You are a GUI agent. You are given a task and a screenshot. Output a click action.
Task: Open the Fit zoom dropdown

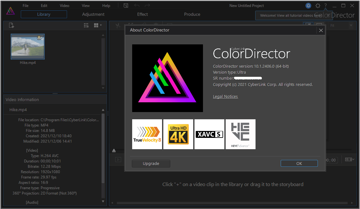(x=341, y=25)
